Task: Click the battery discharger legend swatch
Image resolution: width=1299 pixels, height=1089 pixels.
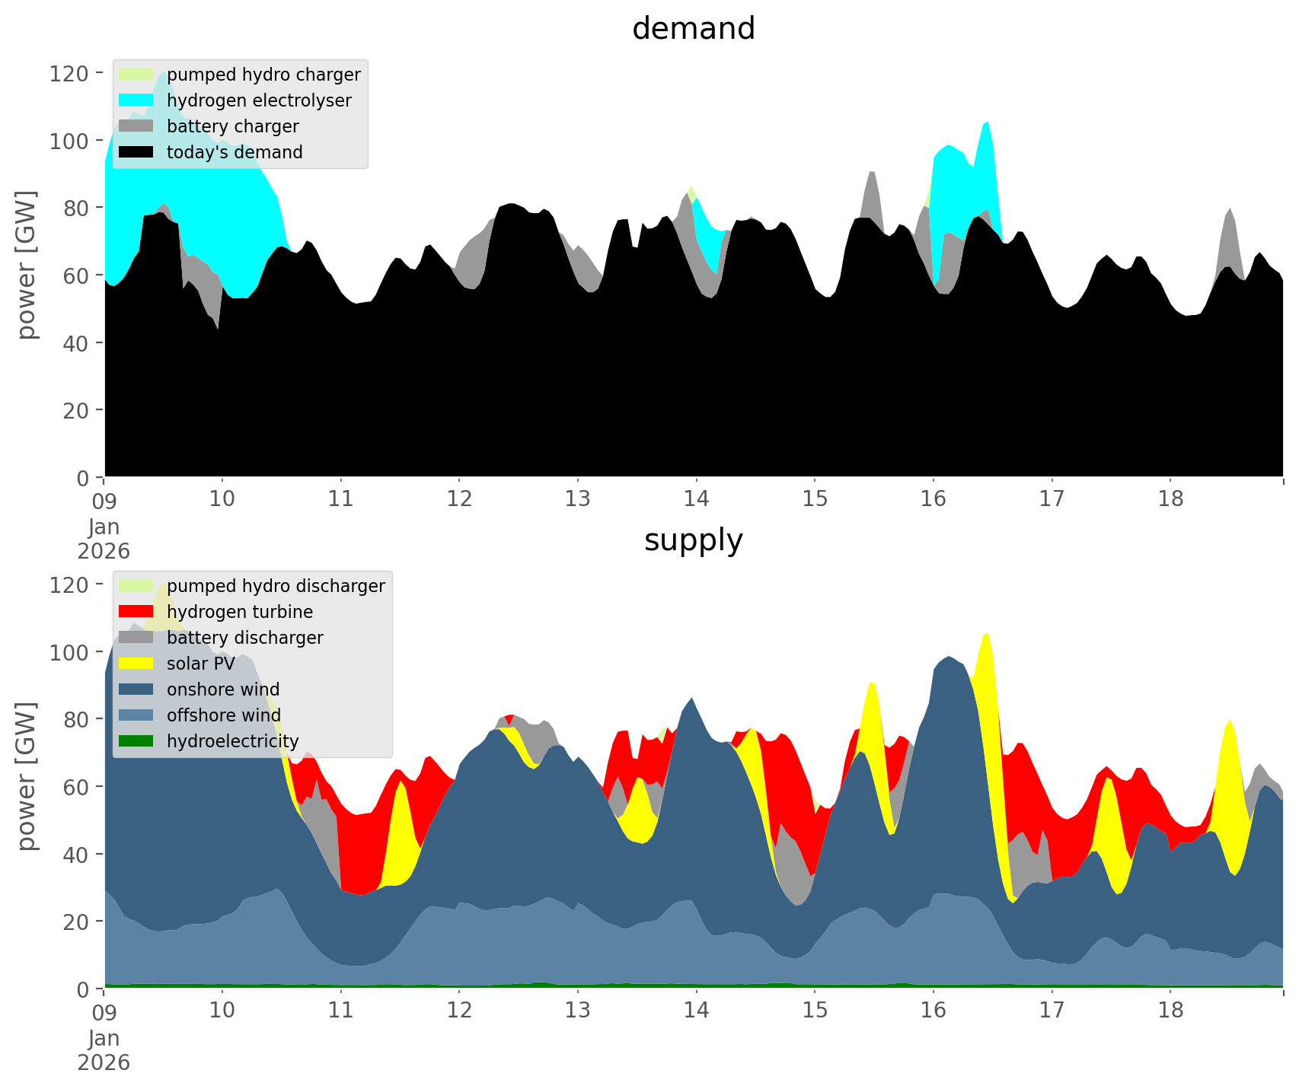Action: [136, 638]
